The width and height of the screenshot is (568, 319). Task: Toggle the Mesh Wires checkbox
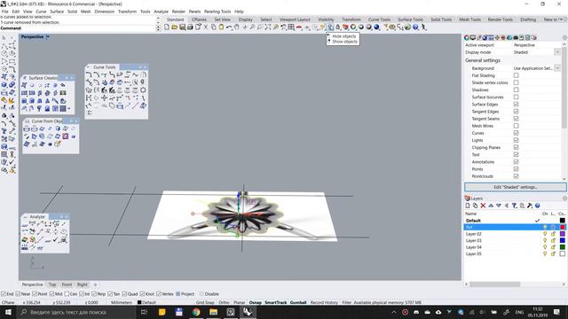(516, 126)
